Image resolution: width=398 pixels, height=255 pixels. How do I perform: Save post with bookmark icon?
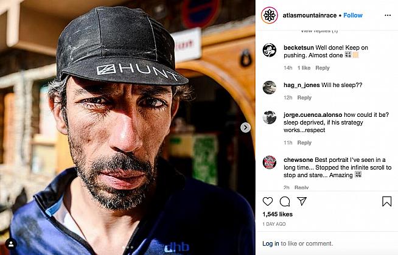click(x=386, y=201)
